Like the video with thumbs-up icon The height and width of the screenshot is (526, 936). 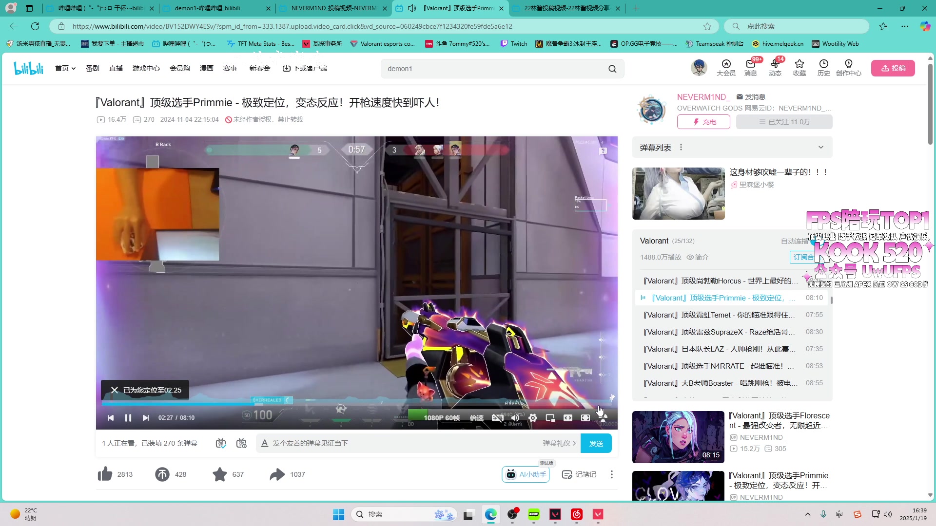(x=105, y=474)
